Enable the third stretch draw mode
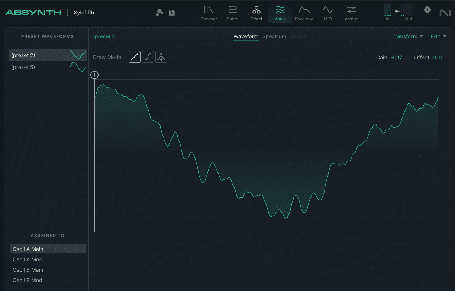 point(161,57)
